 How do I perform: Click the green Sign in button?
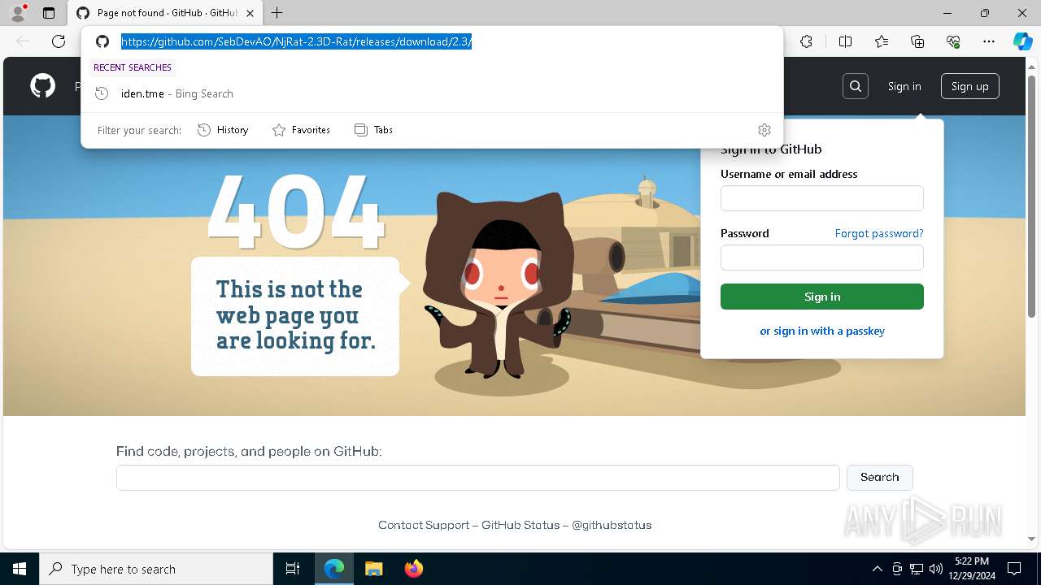(822, 297)
